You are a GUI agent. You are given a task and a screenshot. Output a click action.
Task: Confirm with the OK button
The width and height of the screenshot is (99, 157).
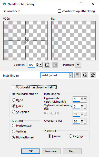[31, 151]
